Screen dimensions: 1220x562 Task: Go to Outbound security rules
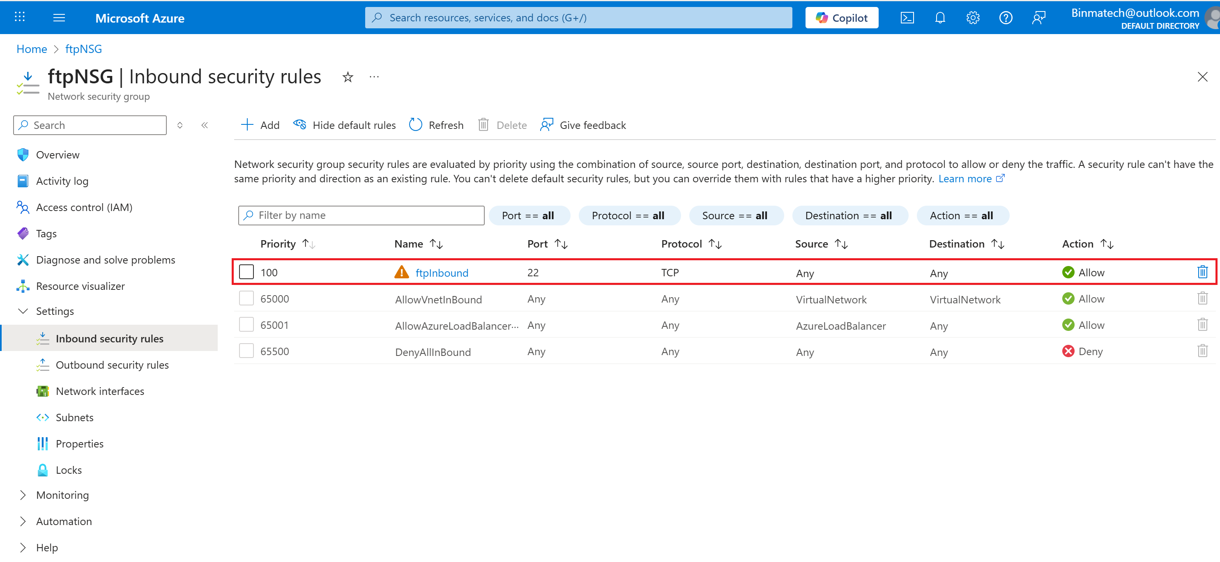click(x=112, y=365)
